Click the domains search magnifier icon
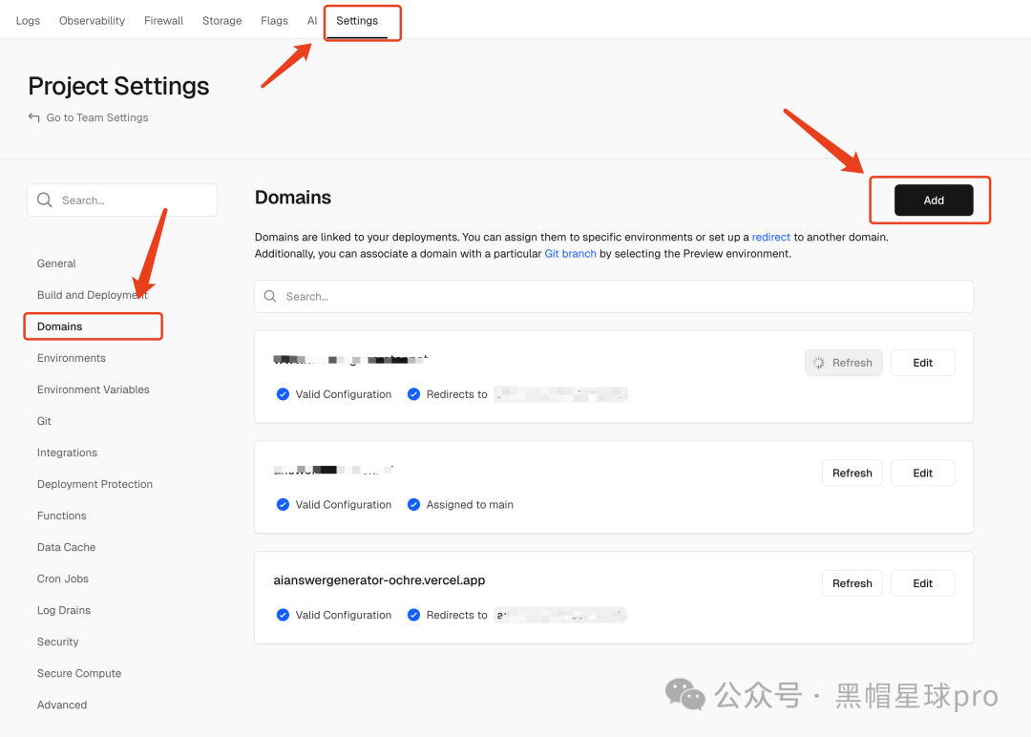This screenshot has width=1031, height=737. [x=270, y=297]
